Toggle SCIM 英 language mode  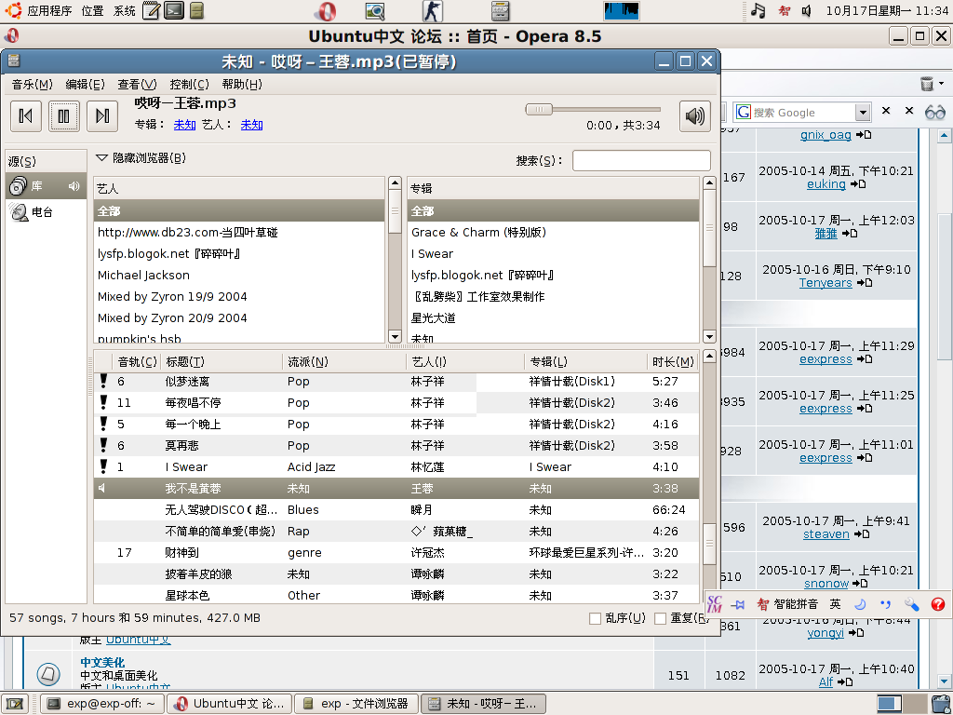coord(835,604)
